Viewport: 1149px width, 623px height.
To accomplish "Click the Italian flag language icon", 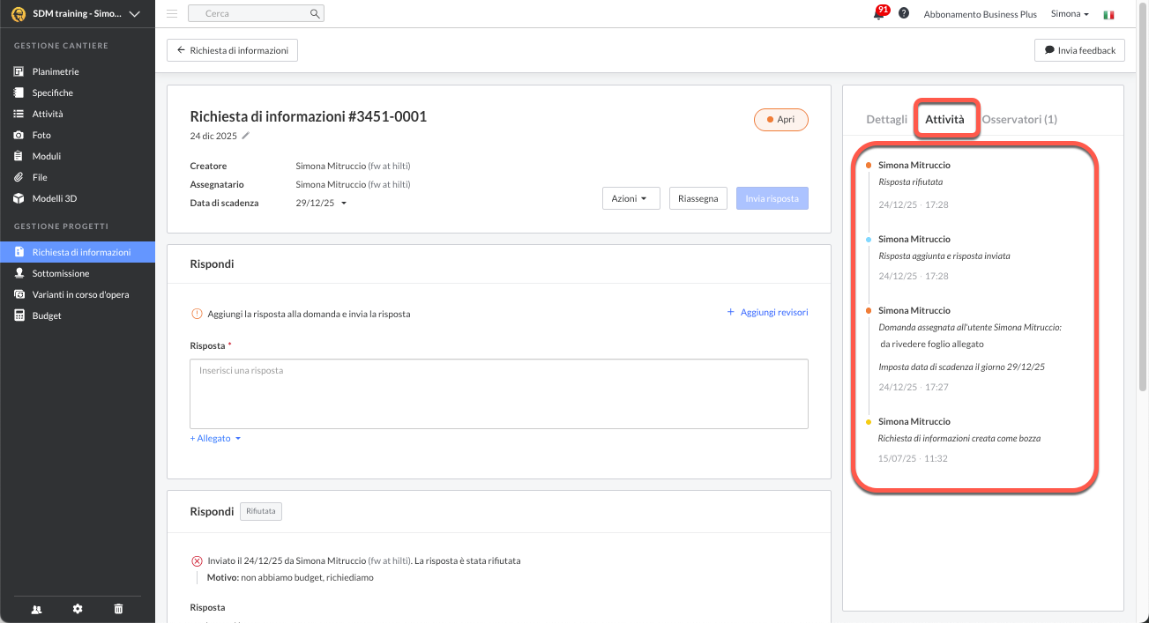I will [x=1108, y=15].
